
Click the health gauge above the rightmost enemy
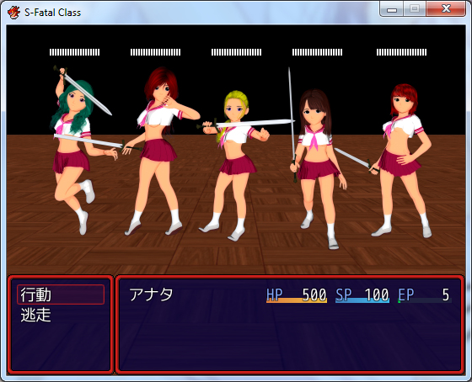pos(401,52)
